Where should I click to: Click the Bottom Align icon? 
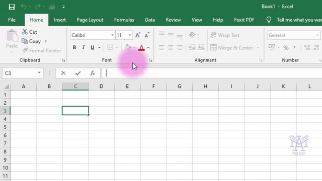point(180,36)
